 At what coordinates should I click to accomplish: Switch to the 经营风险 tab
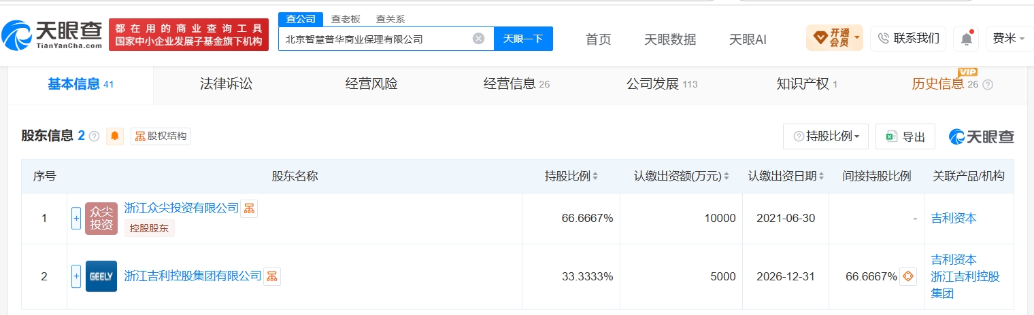371,84
